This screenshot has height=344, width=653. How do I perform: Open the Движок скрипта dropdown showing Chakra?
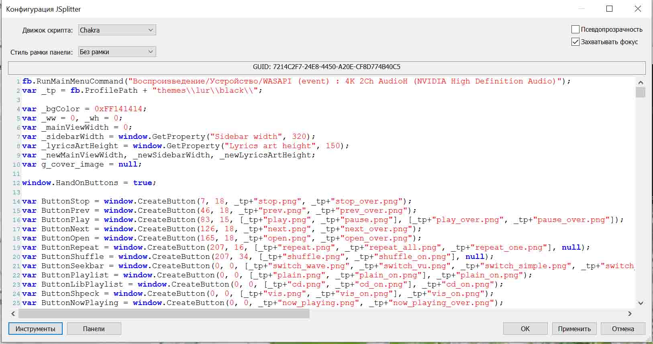coord(117,30)
